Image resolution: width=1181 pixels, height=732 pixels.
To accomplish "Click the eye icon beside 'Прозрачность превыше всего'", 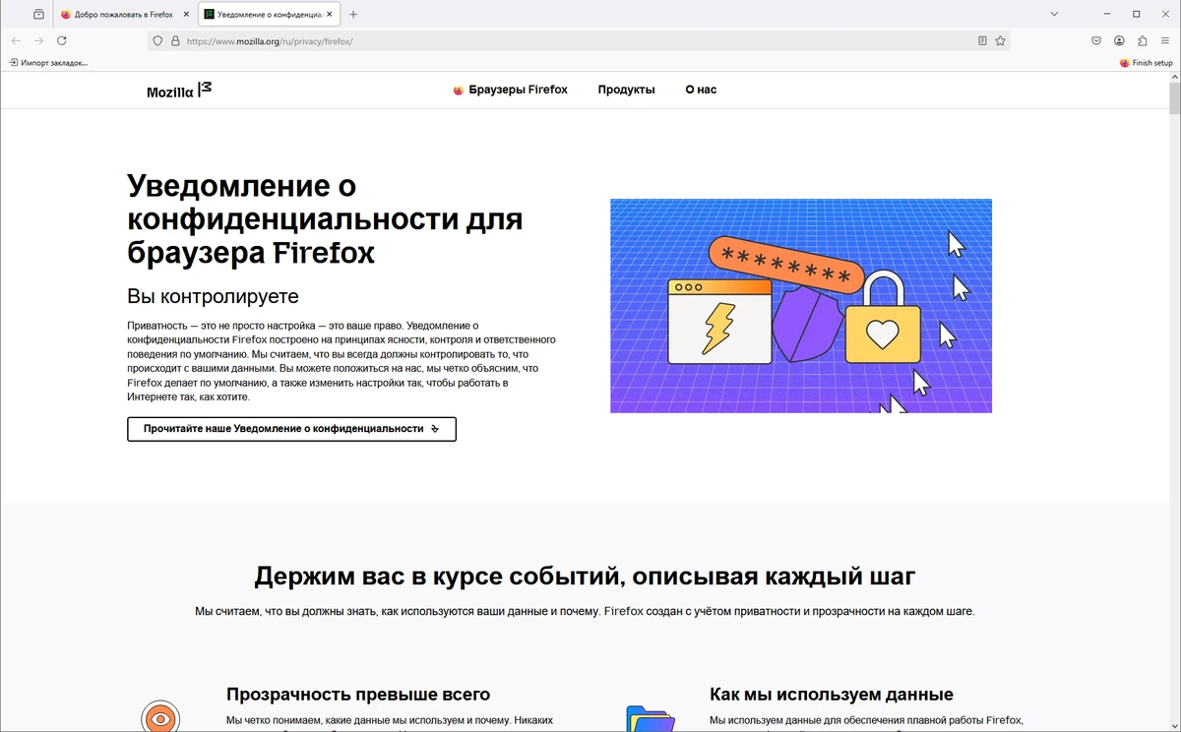I will pyautogui.click(x=159, y=717).
